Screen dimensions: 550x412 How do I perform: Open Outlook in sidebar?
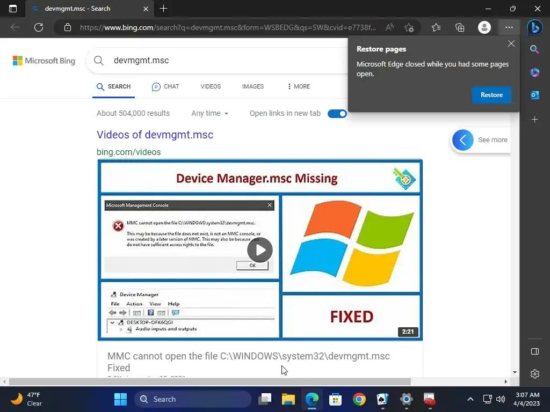point(534,95)
